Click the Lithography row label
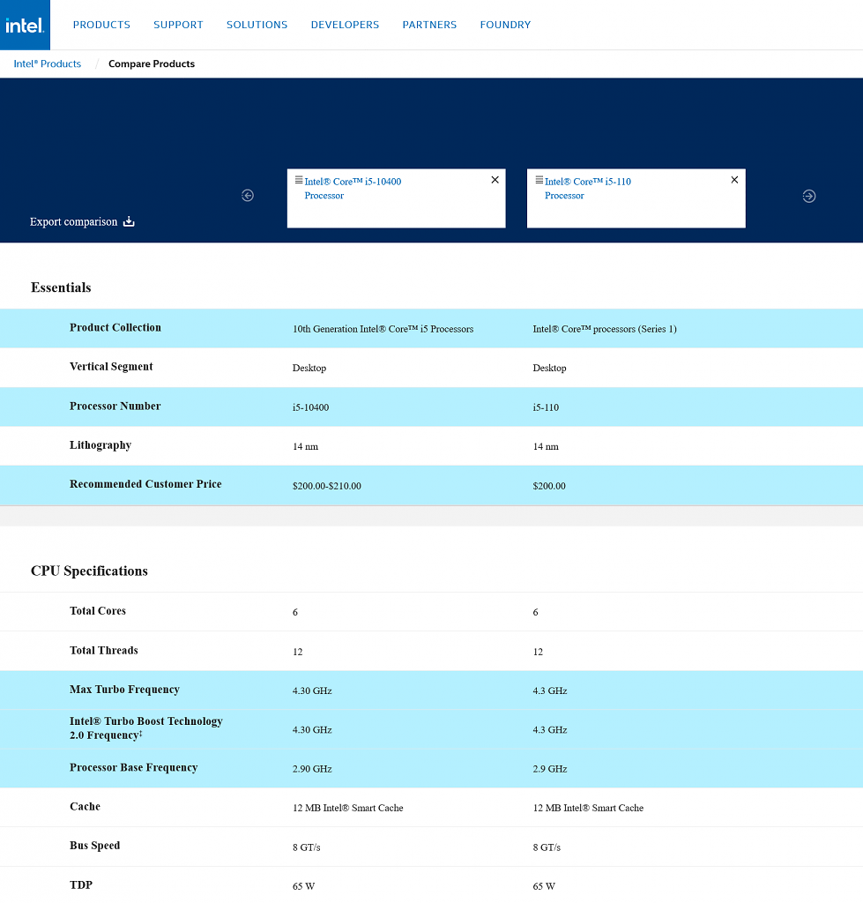This screenshot has width=863, height=903. click(100, 445)
